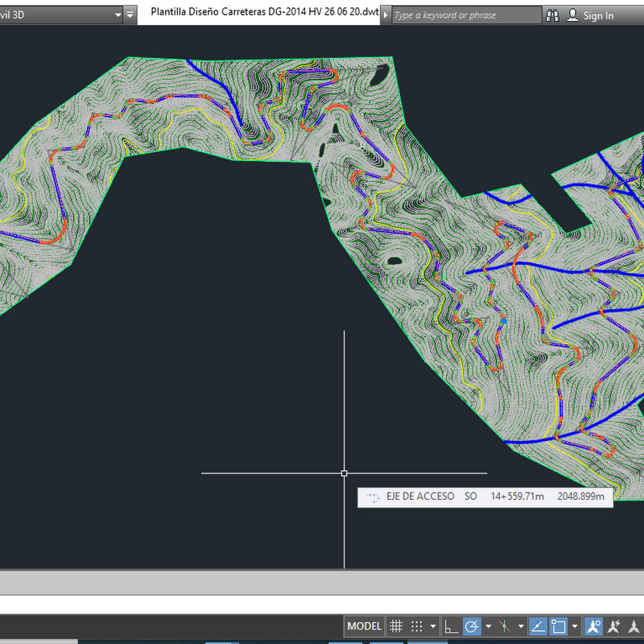Click the 2D object snap icon
644x644 pixels.
[559, 626]
